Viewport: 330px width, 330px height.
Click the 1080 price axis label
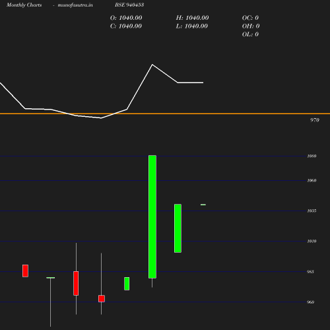point(312,156)
